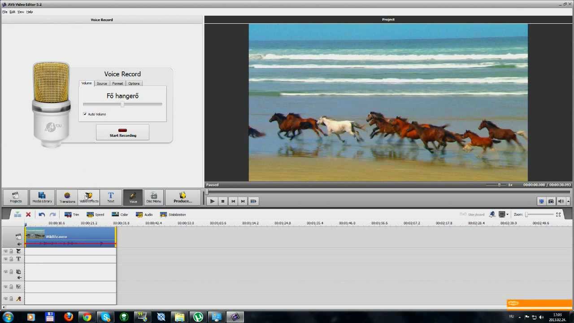Toggle lock on the text track
Screen dimensions: 574x323
pyautogui.click(x=11, y=259)
